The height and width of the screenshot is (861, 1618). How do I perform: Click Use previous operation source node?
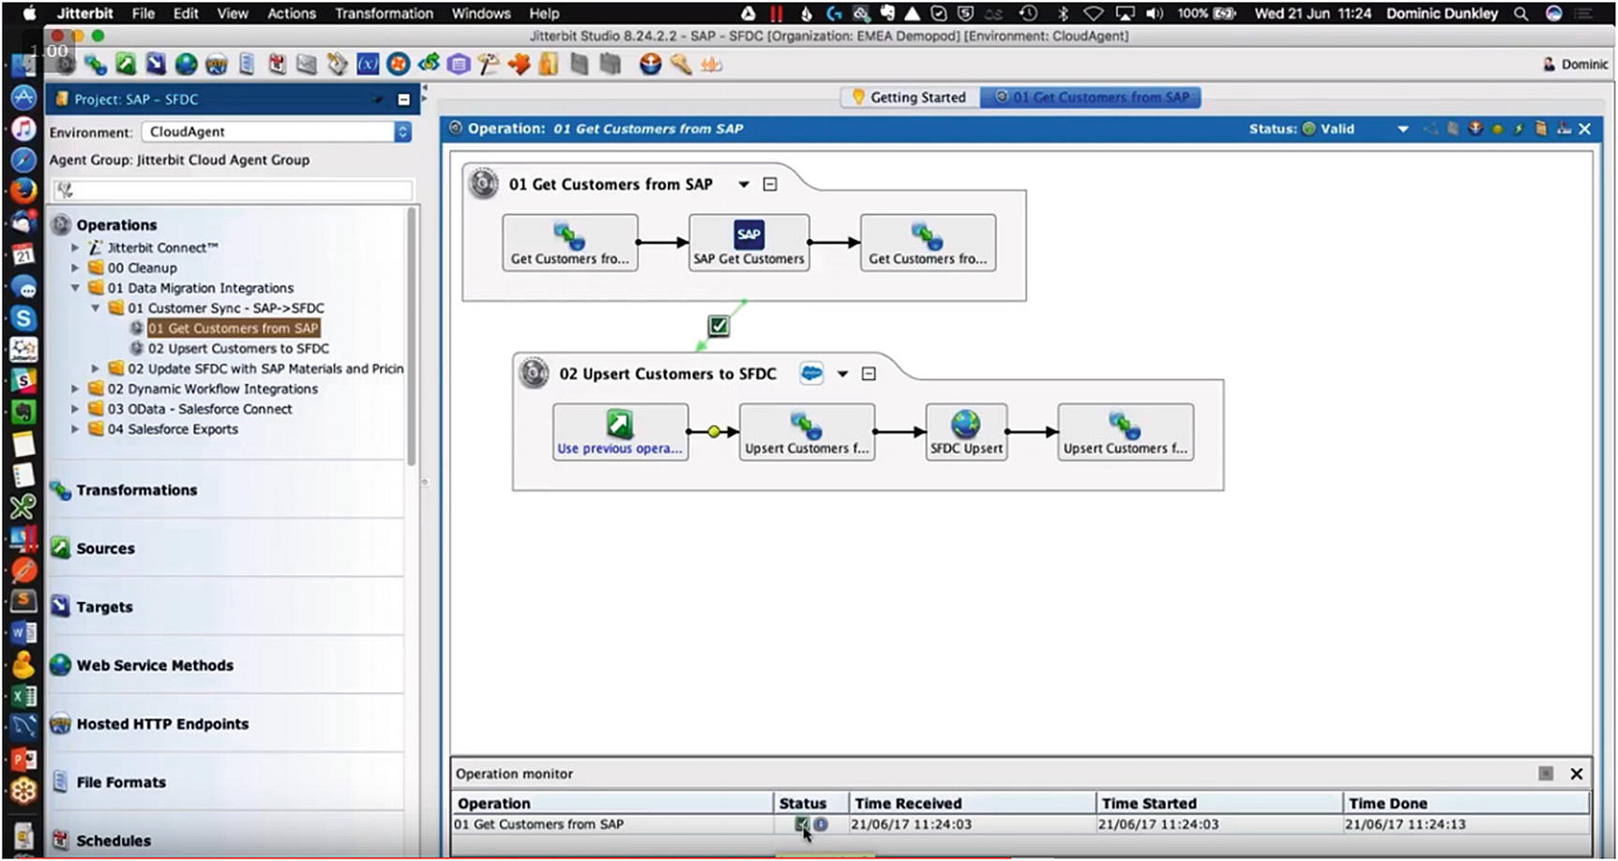click(620, 432)
